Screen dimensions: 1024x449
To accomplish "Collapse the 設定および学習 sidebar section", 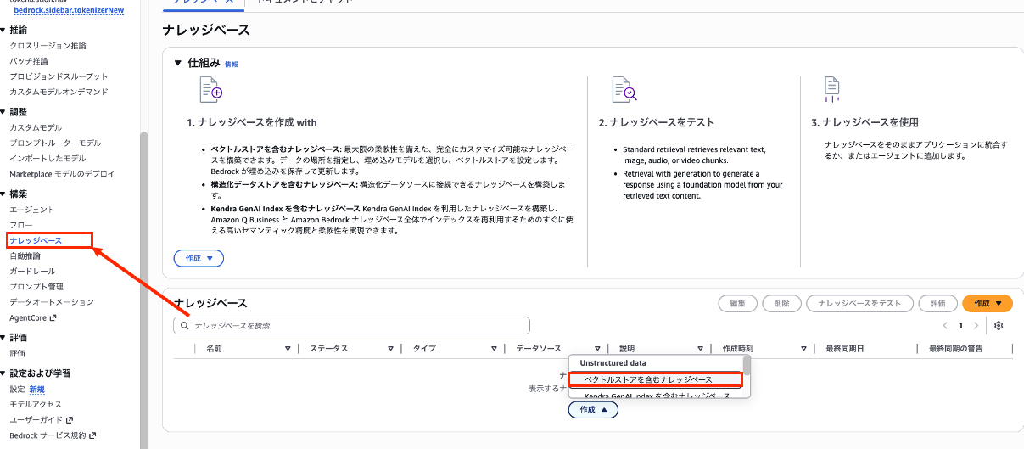I will point(3,373).
